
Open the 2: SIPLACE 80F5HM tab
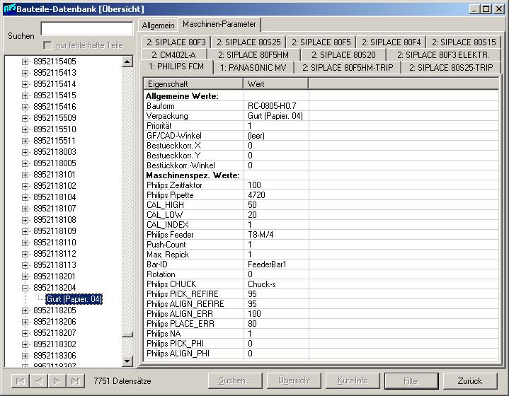[253, 55]
